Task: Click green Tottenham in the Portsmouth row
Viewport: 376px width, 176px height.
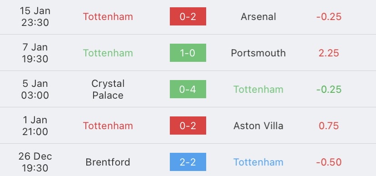Action: coord(108,53)
